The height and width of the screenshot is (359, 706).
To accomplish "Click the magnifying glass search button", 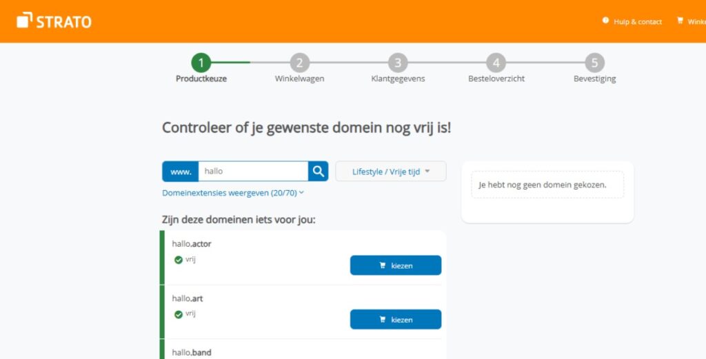I will (318, 172).
